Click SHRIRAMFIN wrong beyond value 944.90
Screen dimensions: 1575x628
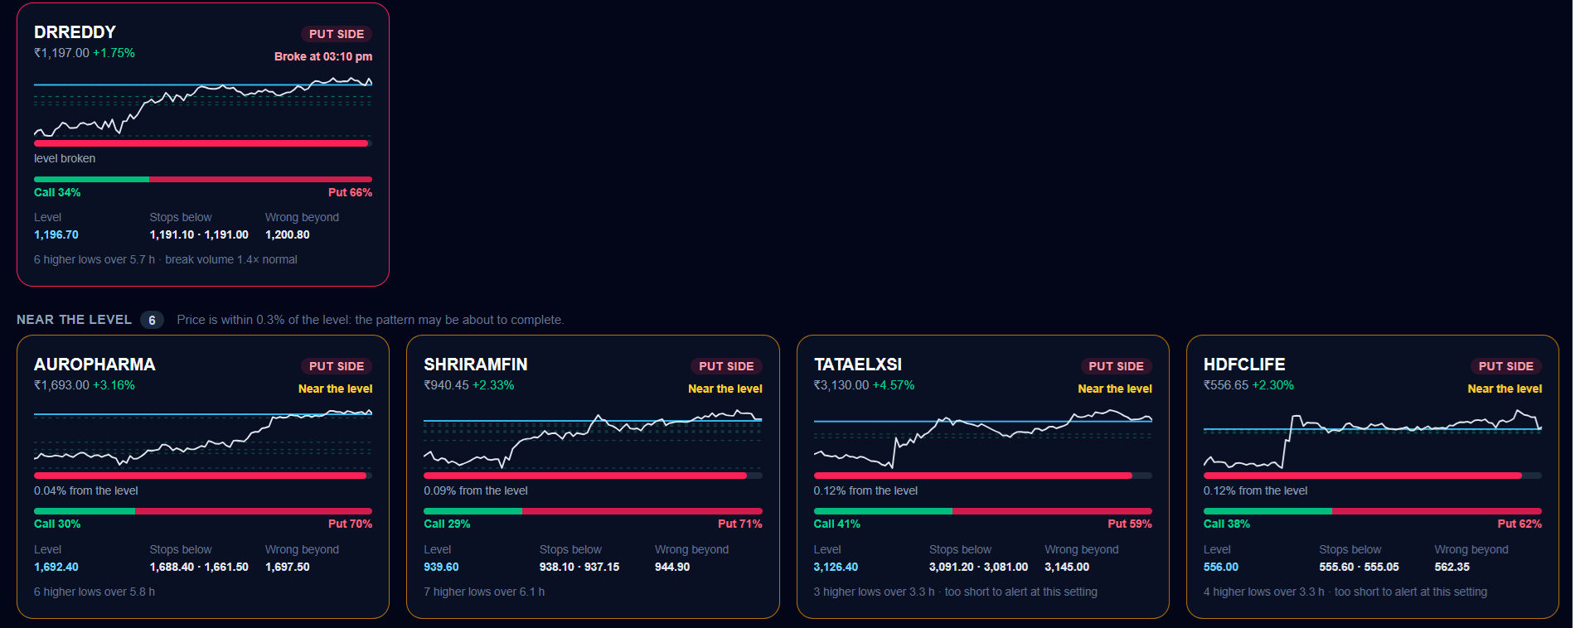click(672, 567)
